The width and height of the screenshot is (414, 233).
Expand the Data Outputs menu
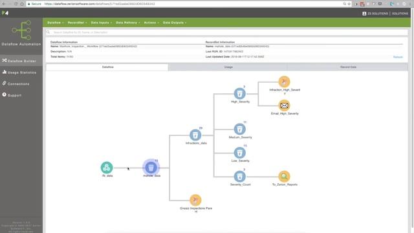click(175, 23)
